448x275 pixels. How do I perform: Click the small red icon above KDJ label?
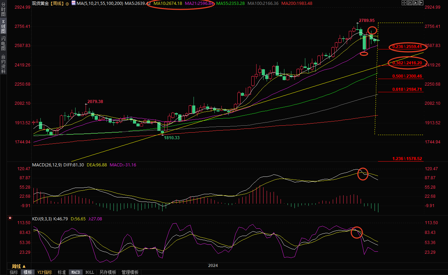(10, 218)
